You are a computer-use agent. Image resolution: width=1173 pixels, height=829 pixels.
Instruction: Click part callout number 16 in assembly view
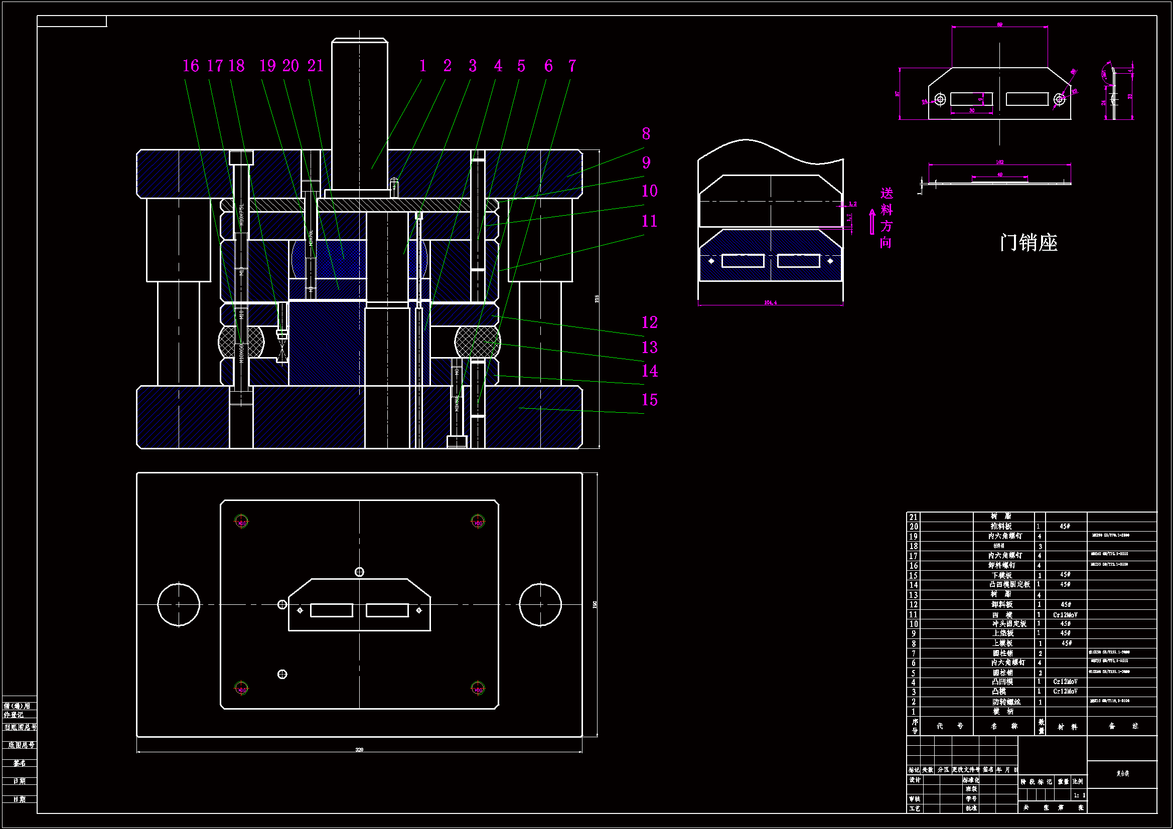(191, 66)
